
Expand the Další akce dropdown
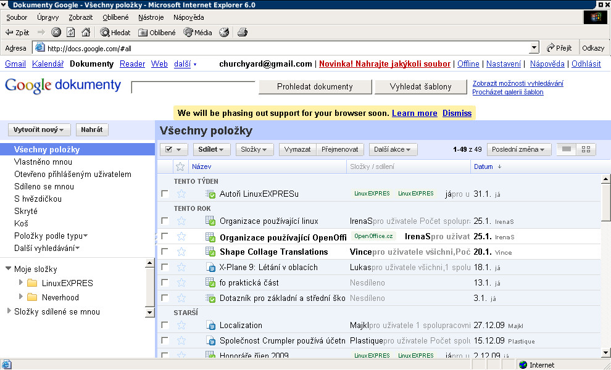coord(393,149)
